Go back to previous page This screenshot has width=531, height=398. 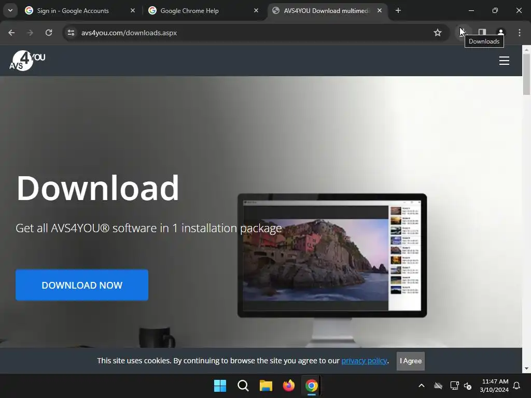coord(11,33)
